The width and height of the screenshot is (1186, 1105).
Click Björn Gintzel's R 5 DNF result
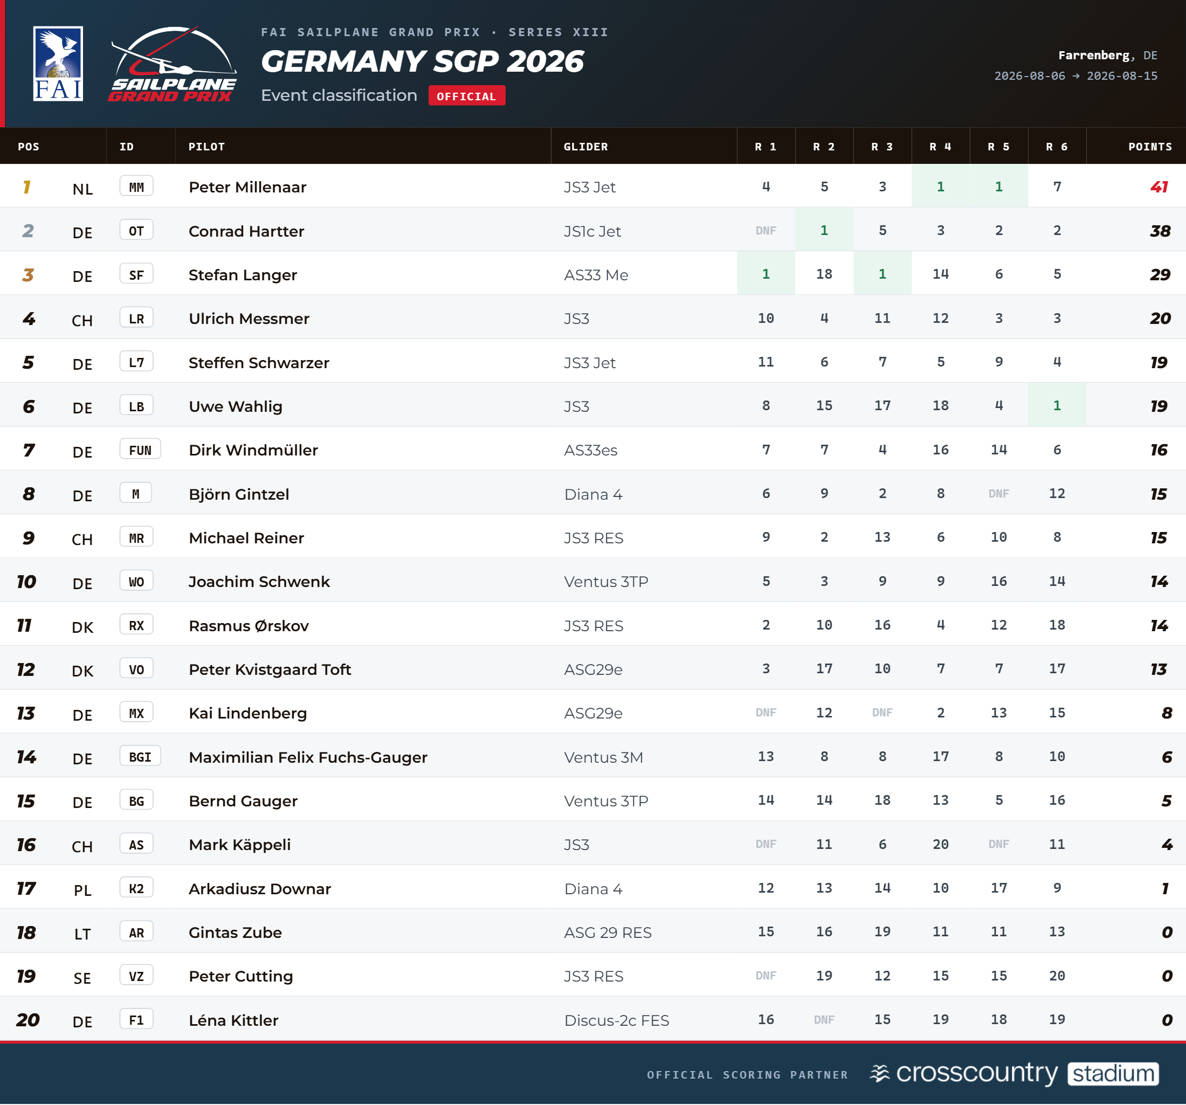coord(999,493)
